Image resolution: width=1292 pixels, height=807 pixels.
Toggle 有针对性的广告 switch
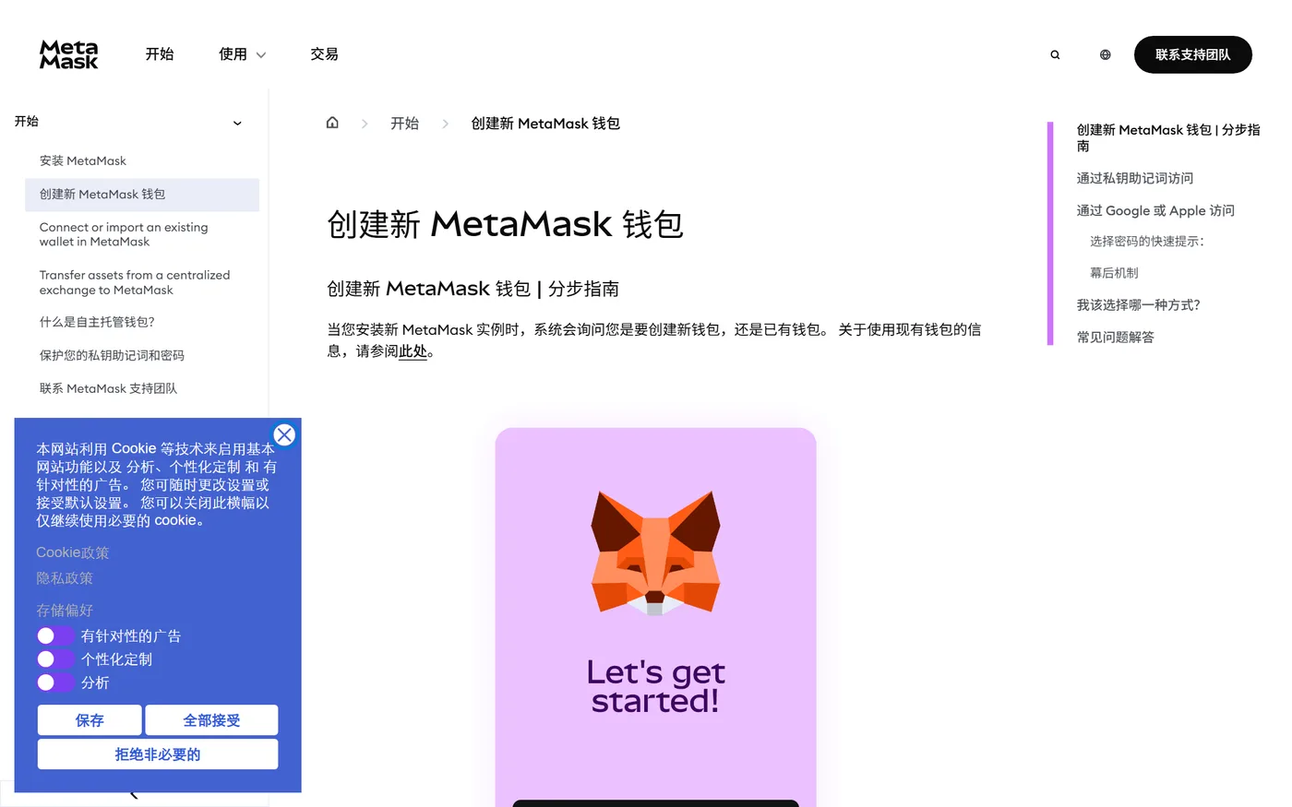55,635
